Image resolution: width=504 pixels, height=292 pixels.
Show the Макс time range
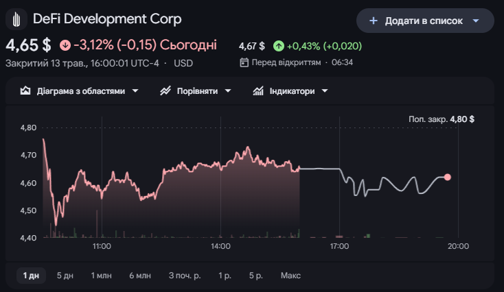tap(290, 276)
